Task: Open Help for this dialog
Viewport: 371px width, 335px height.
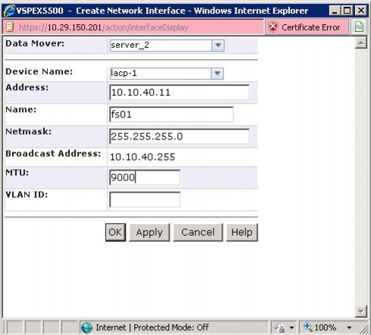Action: (x=242, y=232)
